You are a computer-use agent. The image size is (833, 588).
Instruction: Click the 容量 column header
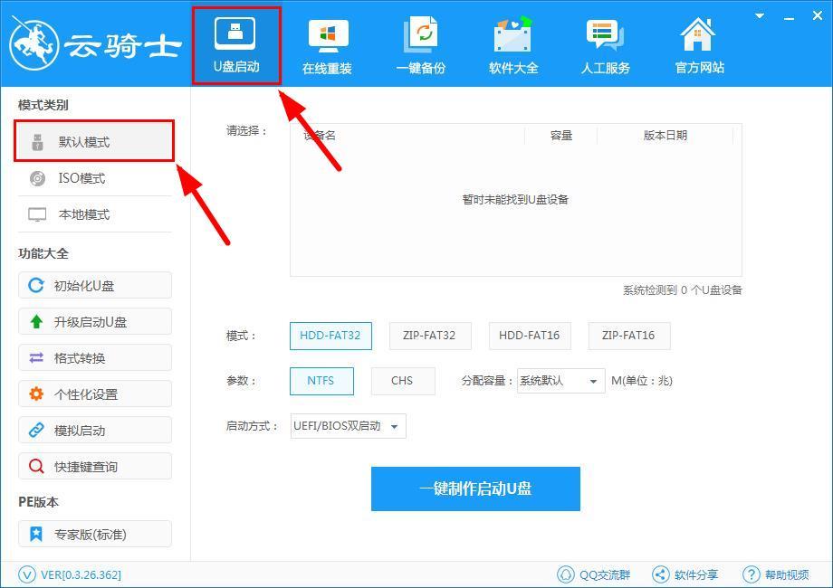561,136
